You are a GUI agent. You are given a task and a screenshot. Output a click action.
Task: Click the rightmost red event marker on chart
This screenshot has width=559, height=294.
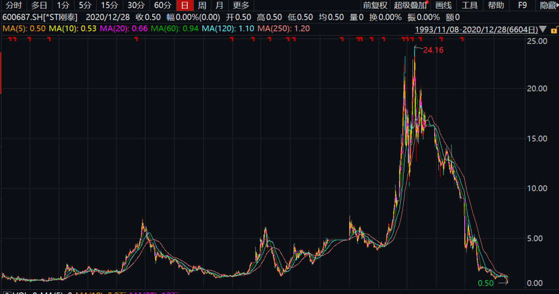[x=462, y=39]
